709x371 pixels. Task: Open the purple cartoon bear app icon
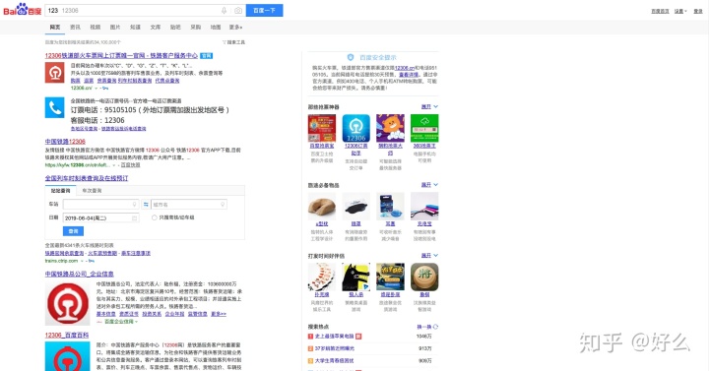(390, 128)
